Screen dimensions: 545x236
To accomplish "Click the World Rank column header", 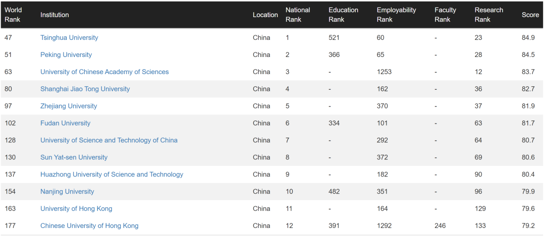I will [x=13, y=15].
